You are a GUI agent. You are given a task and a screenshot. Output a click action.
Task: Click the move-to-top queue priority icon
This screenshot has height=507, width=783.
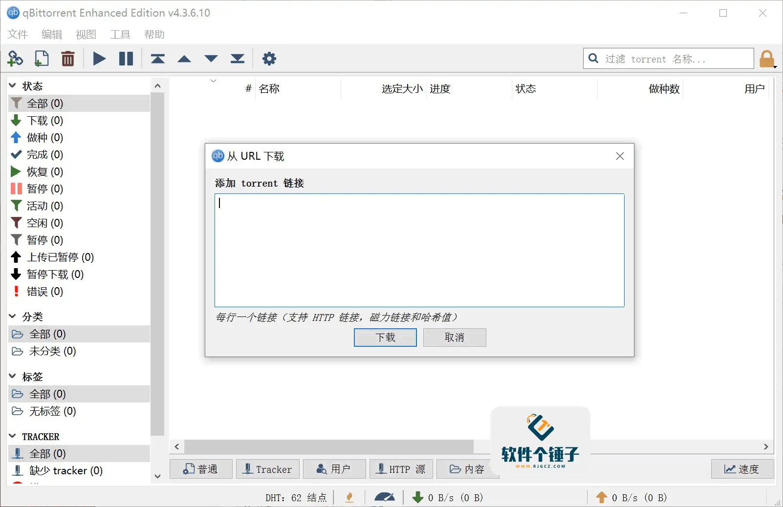pos(157,58)
